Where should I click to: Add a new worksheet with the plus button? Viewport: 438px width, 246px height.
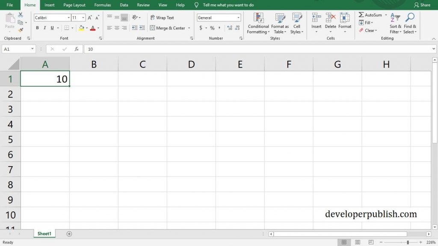click(69, 234)
